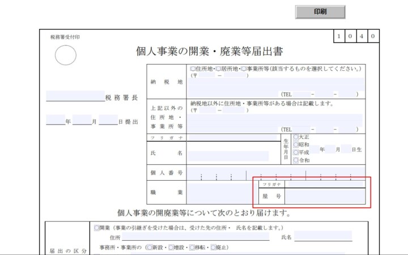Image resolution: width=408 pixels, height=255 pixels.
Task: Choose the 昭和 era radio button
Action: [296, 144]
